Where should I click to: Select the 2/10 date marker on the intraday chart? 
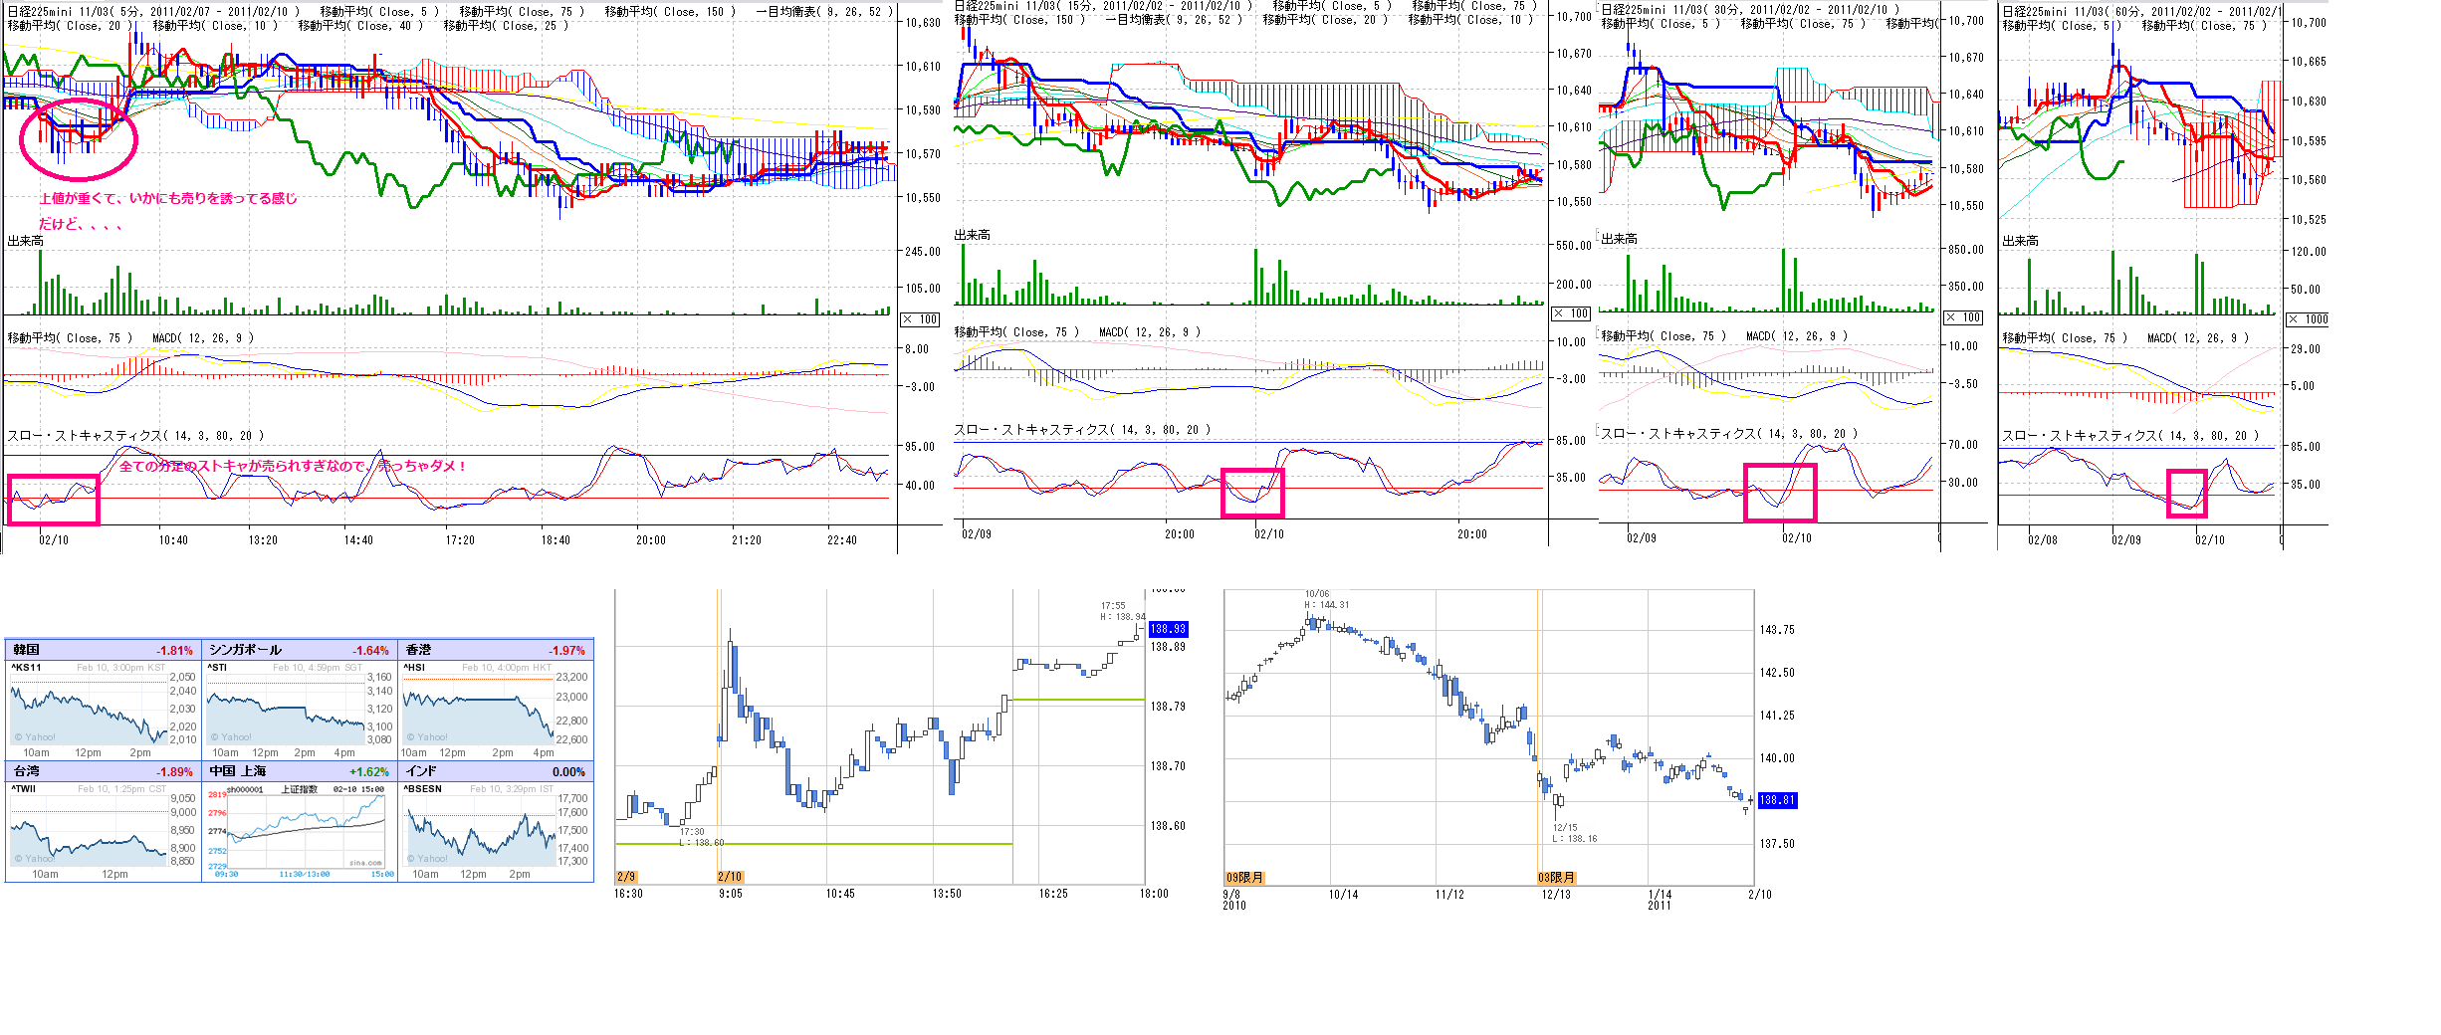click(730, 877)
